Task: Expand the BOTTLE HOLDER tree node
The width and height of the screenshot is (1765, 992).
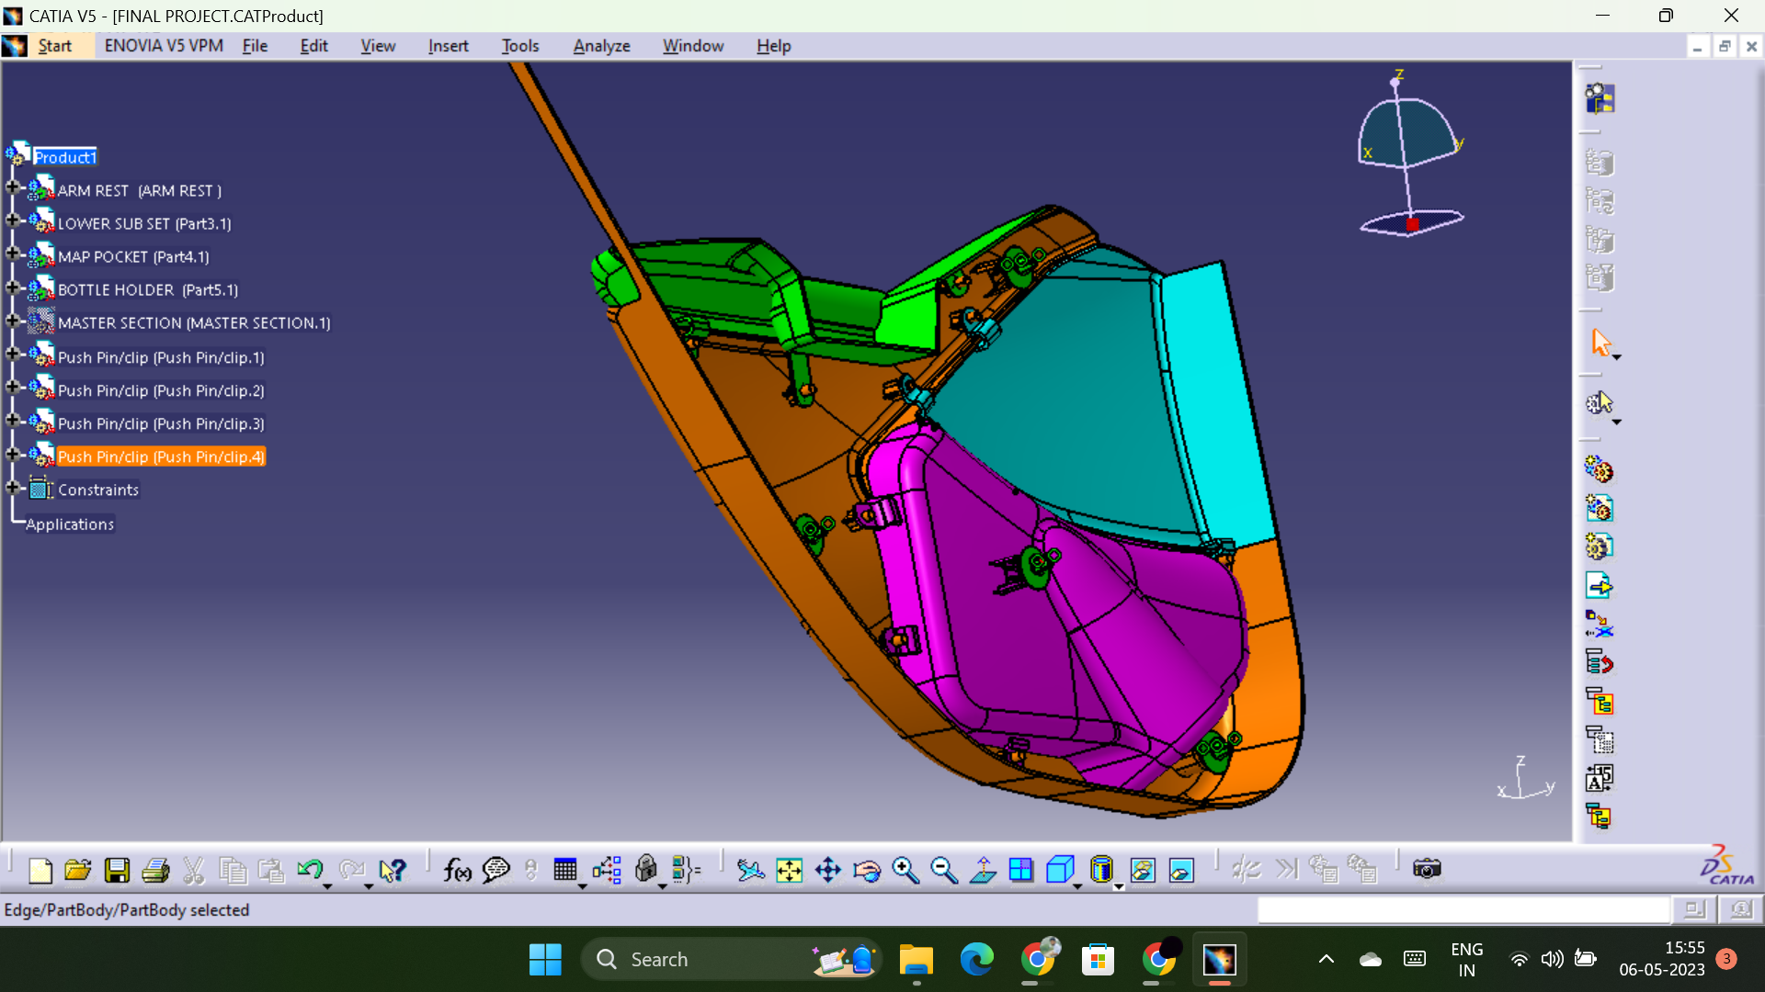Action: point(12,287)
